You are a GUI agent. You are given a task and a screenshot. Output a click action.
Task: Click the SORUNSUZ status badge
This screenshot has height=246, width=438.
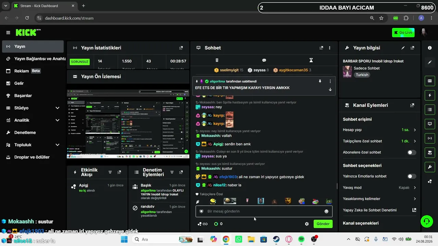coord(80,62)
